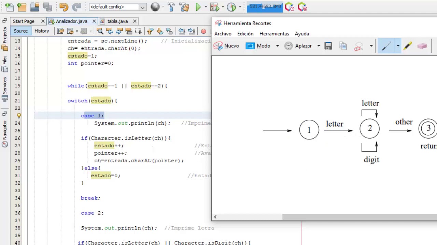Click the Find Next Occurrence icon
This screenshot has height=245, width=437.
pyautogui.click(x=119, y=31)
